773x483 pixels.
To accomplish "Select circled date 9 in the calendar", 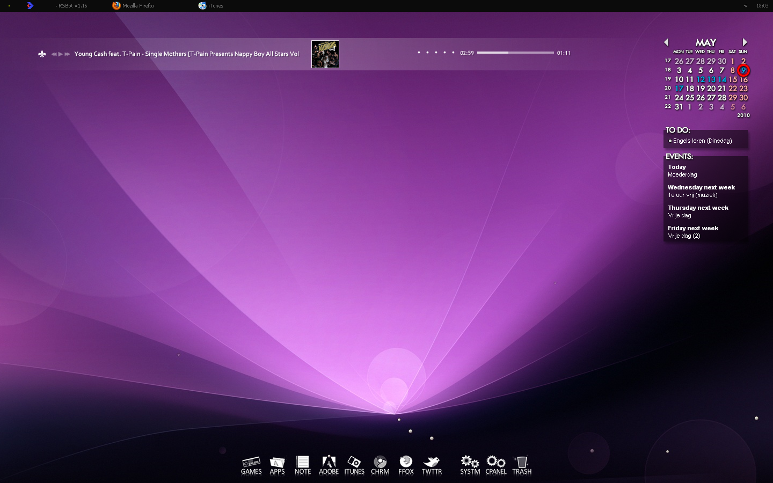I will click(743, 70).
